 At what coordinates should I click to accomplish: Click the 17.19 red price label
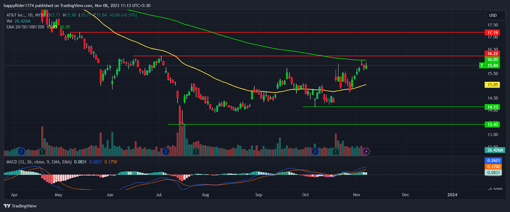[492, 33]
